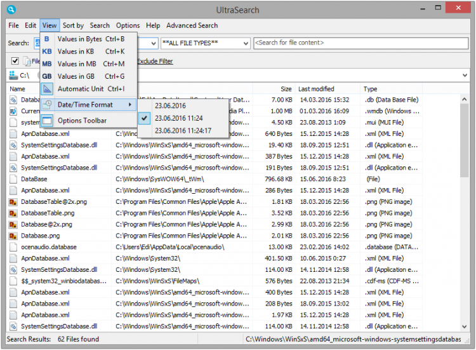The height and width of the screenshot is (350, 476).
Task: Click the vertical scrollbar thumb
Action: pos(464,140)
